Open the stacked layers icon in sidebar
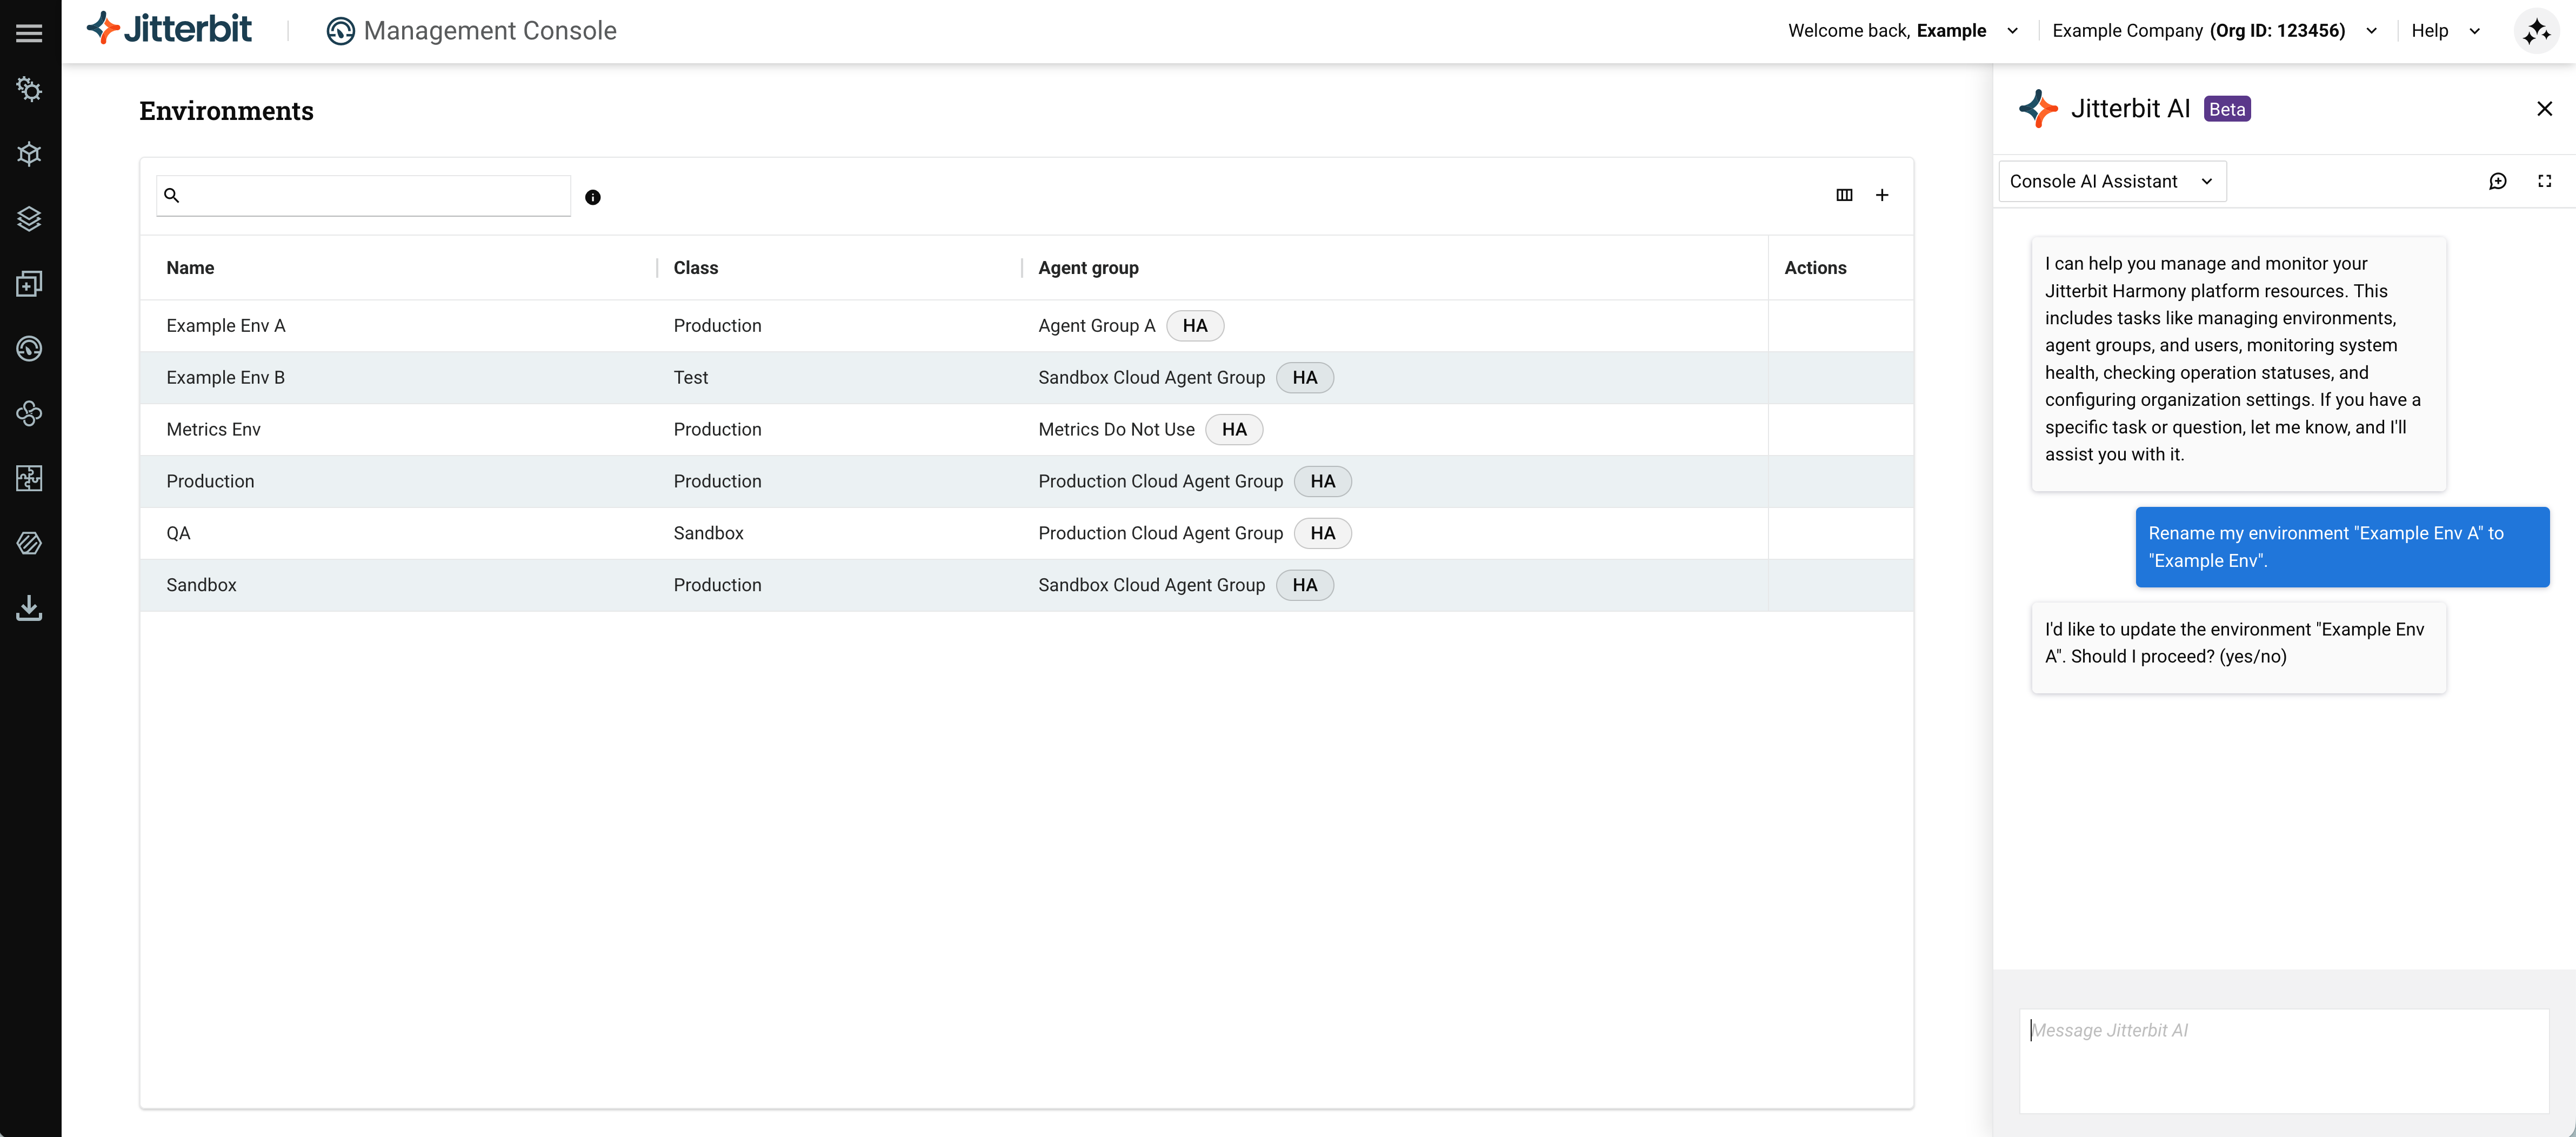The width and height of the screenshot is (2576, 1137). (x=29, y=219)
